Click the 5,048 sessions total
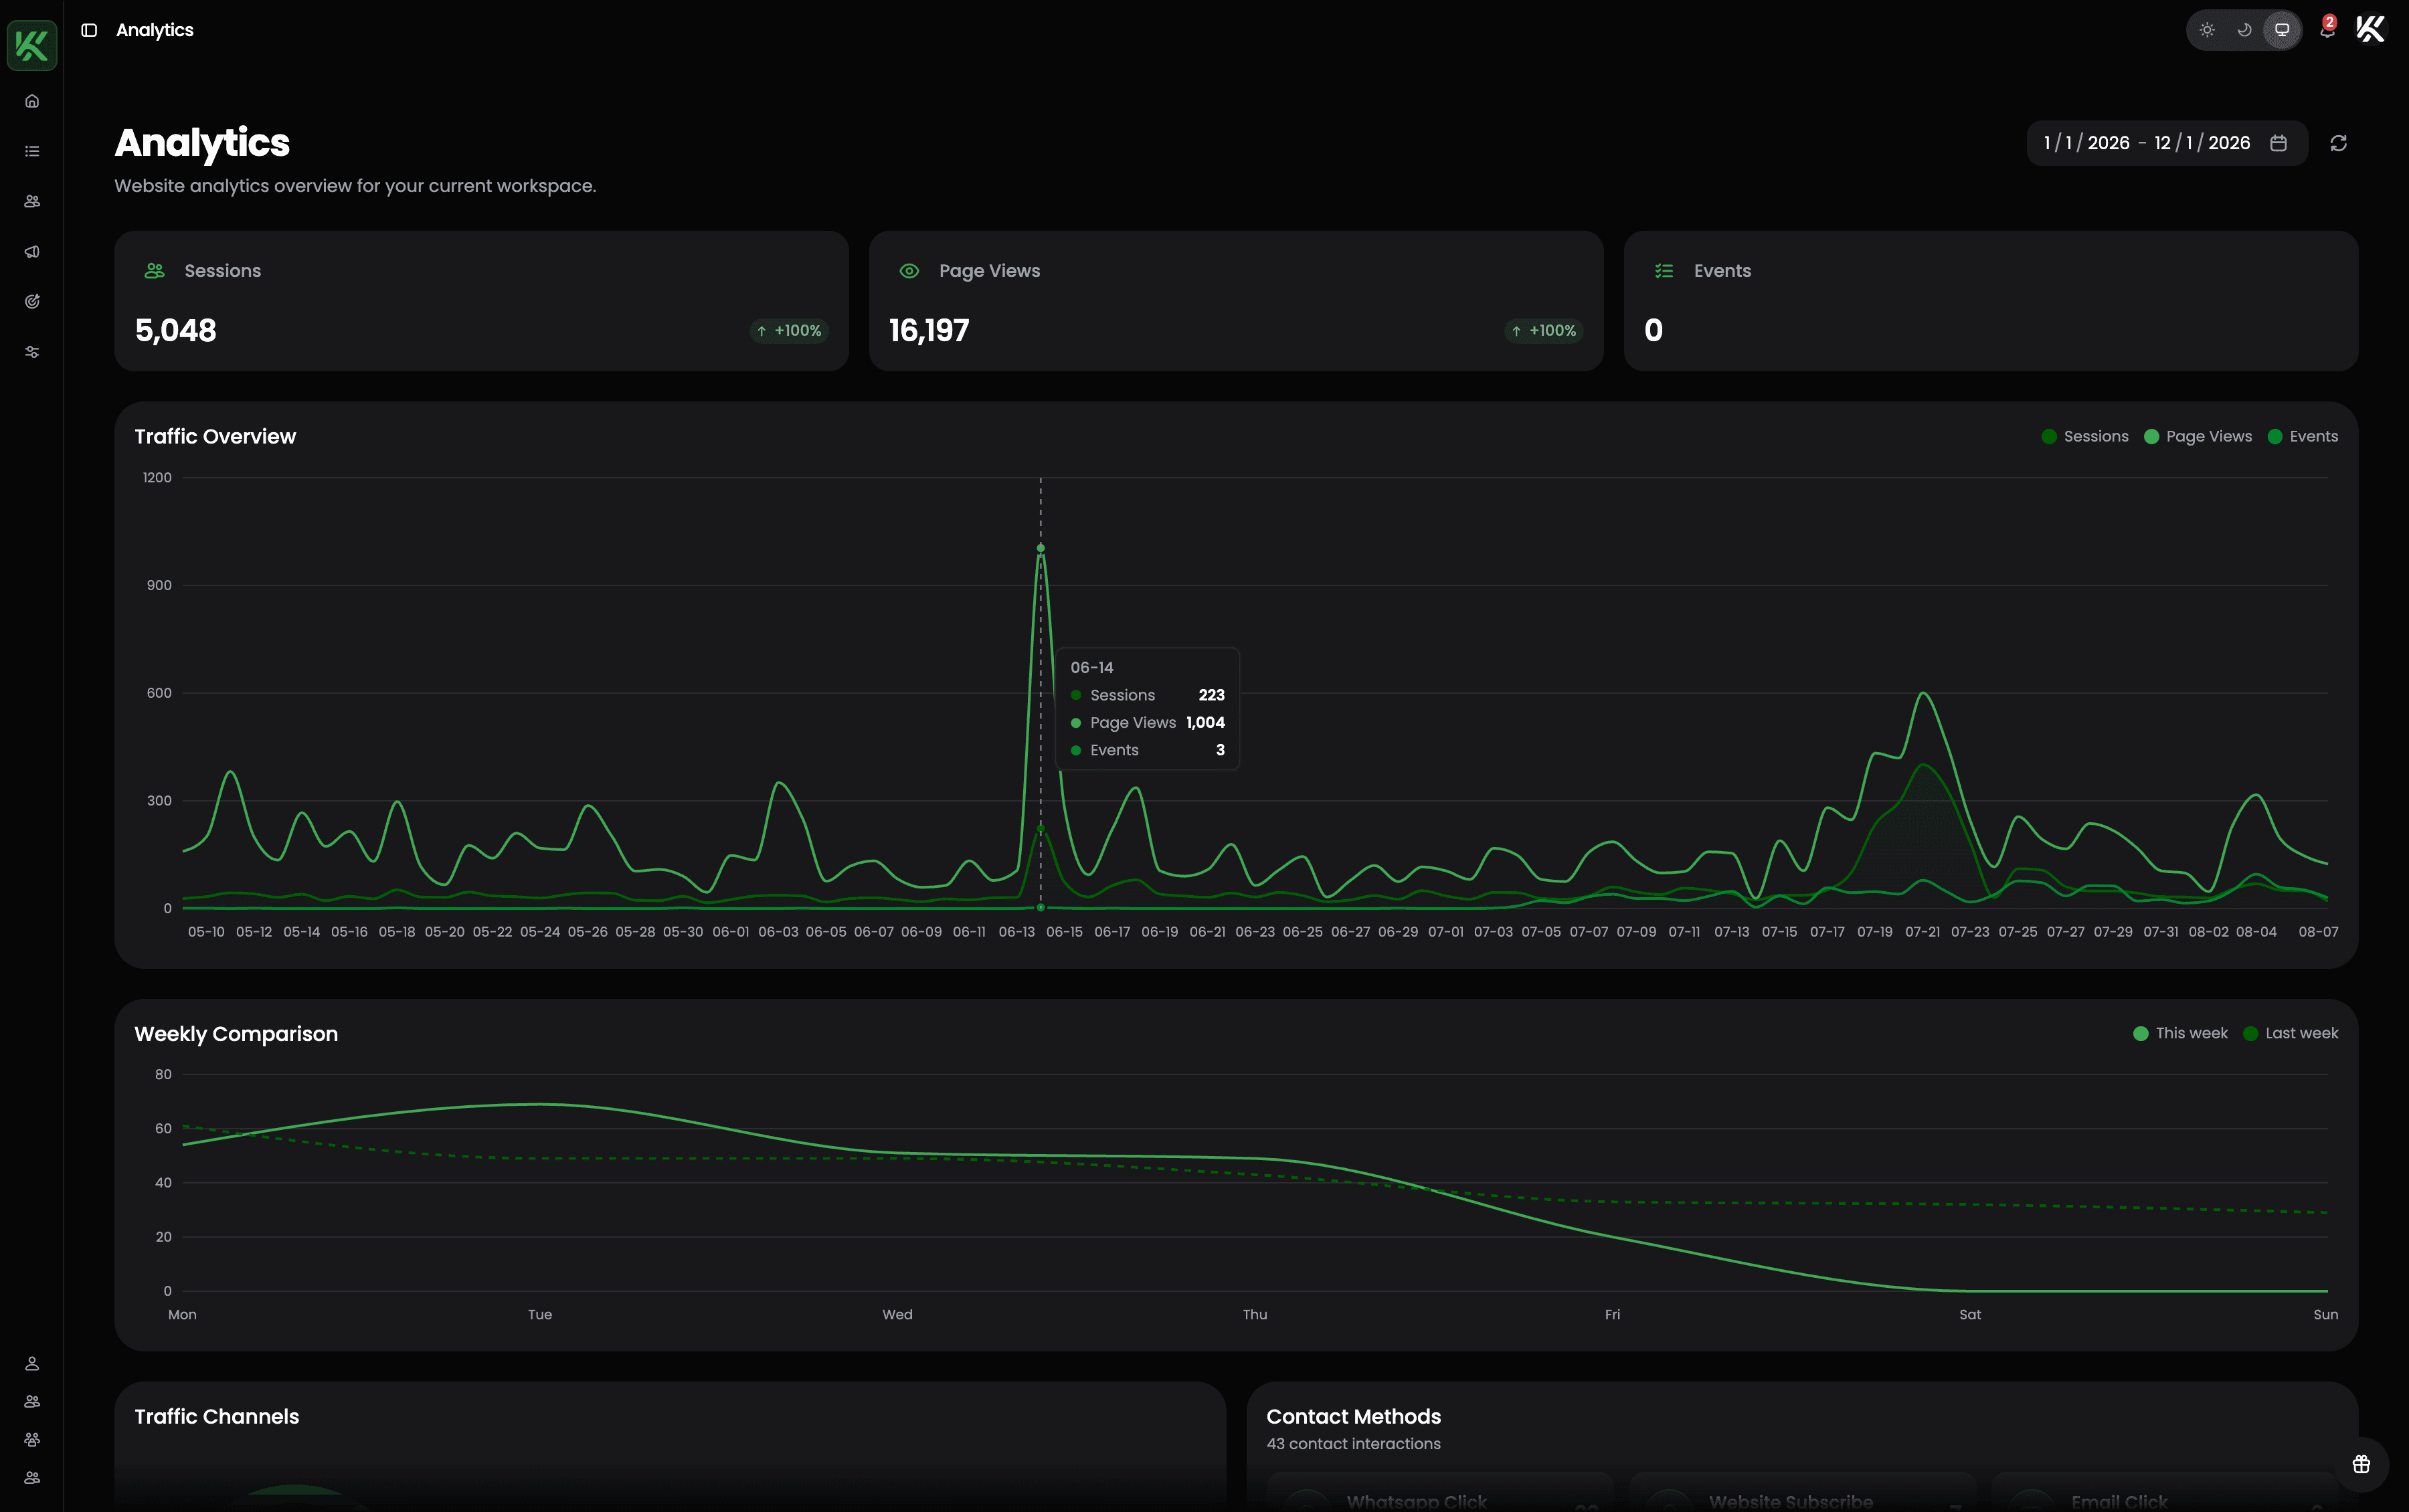The image size is (2409, 1512). (x=176, y=331)
